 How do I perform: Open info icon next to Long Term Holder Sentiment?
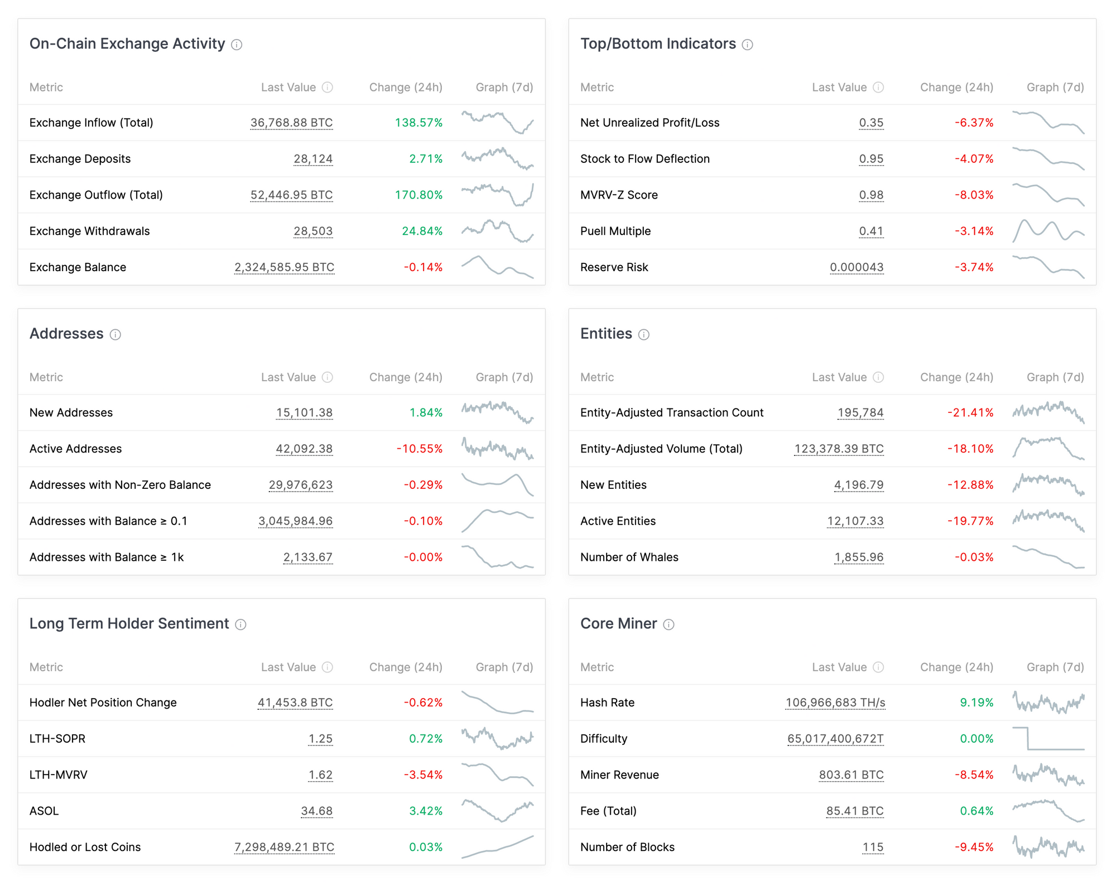pos(240,624)
